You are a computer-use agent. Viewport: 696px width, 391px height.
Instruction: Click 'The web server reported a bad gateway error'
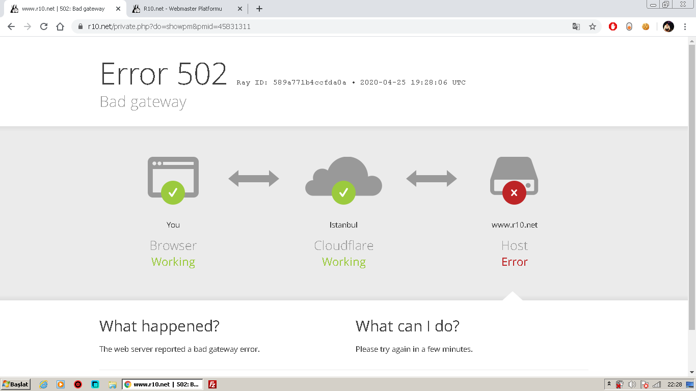point(179,349)
